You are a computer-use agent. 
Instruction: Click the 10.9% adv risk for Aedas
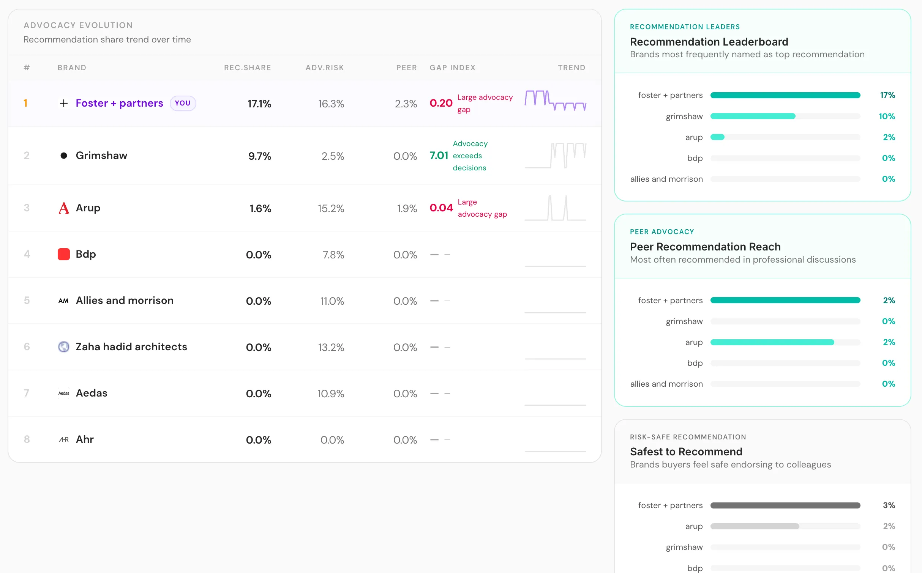[x=331, y=394]
